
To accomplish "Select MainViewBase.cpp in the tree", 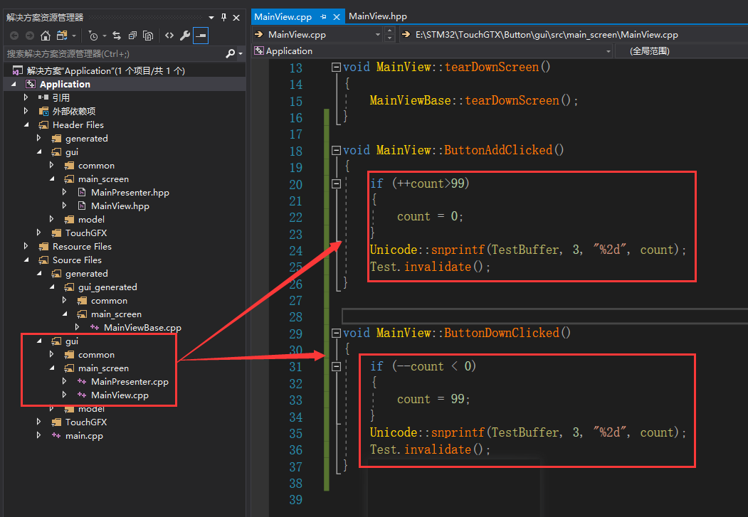I will 142,328.
